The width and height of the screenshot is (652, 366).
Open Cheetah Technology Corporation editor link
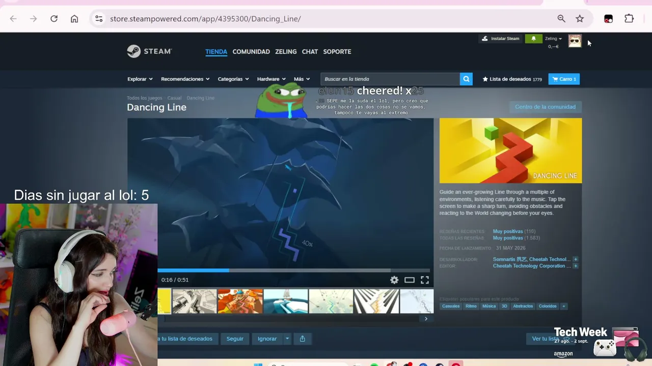pos(532,266)
